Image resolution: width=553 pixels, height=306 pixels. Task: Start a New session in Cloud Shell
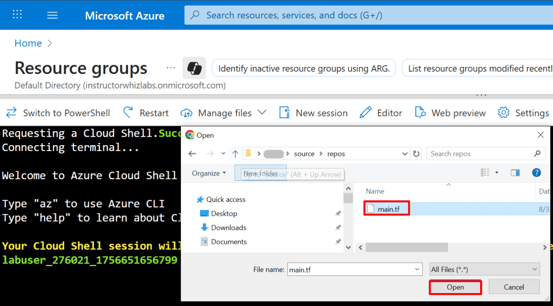click(313, 113)
